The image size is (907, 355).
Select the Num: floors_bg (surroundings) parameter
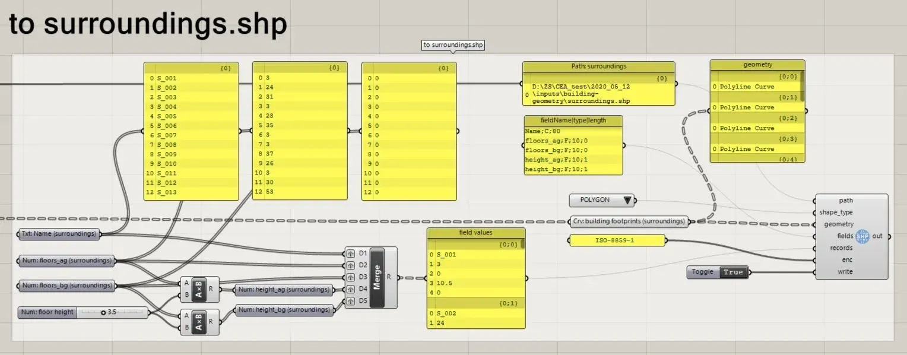(x=66, y=286)
